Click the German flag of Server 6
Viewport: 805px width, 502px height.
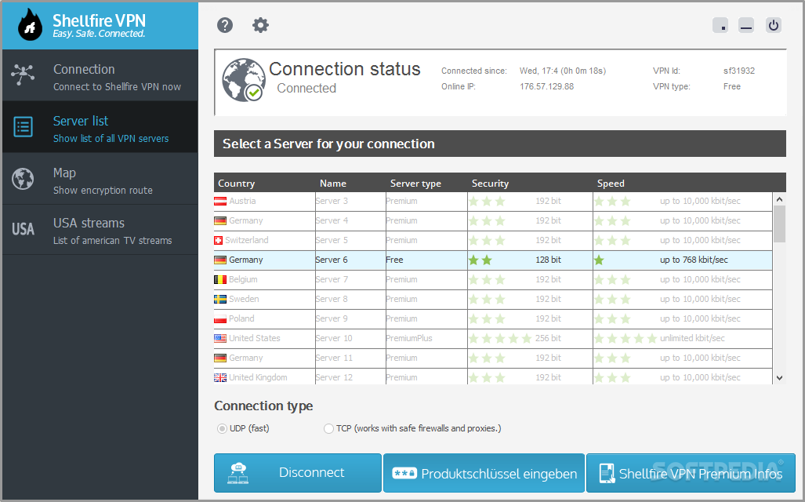click(x=220, y=260)
